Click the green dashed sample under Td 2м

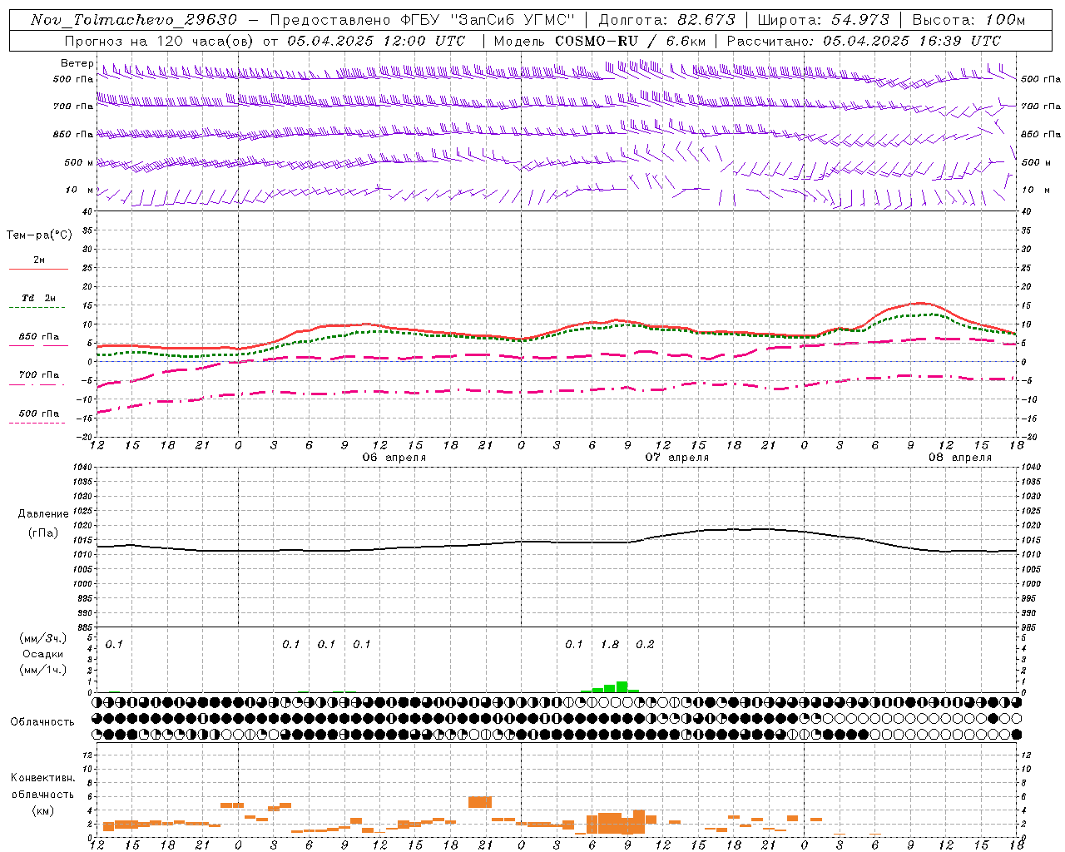pos(37,308)
